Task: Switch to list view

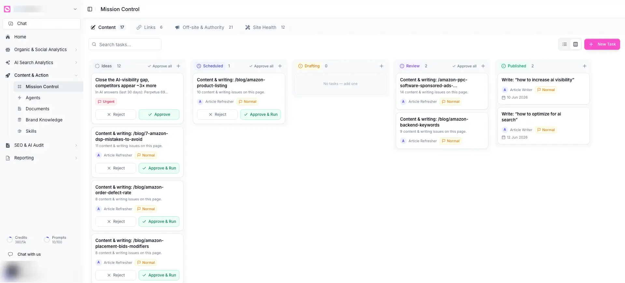Action: pos(564,44)
